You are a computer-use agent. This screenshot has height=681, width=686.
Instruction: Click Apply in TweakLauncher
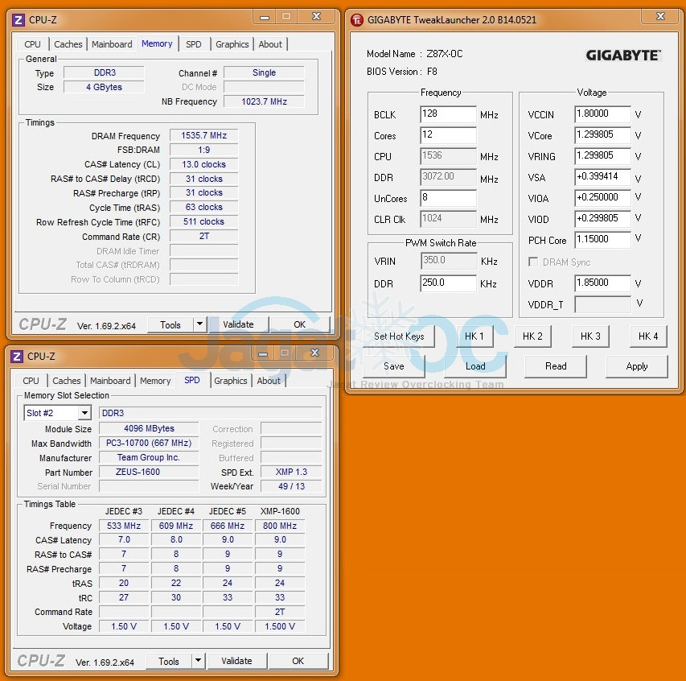pyautogui.click(x=636, y=366)
